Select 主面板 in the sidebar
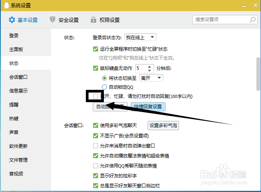The height and width of the screenshot is (192, 261). click(x=26, y=49)
